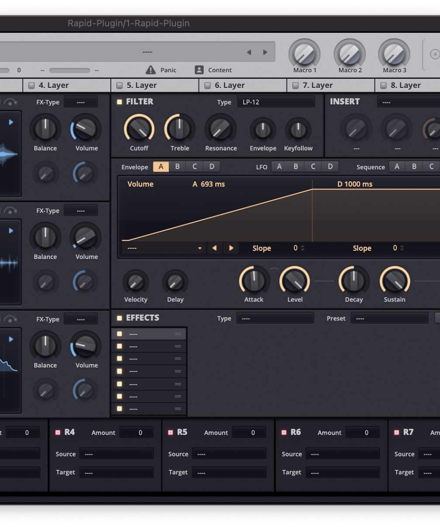440x527 pixels.
Task: Click the filter Envelope amount knob
Action: click(x=263, y=130)
